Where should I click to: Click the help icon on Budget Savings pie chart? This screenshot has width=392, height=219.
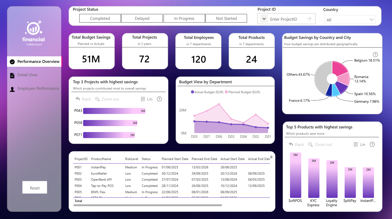pos(375,55)
